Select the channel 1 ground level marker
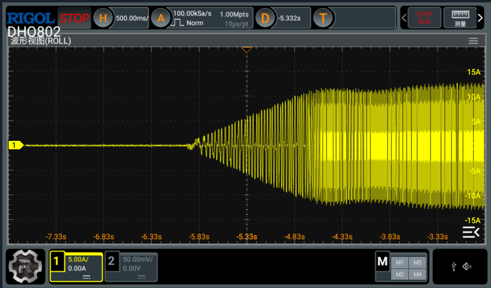The width and height of the screenshot is (491, 288). 16,145
